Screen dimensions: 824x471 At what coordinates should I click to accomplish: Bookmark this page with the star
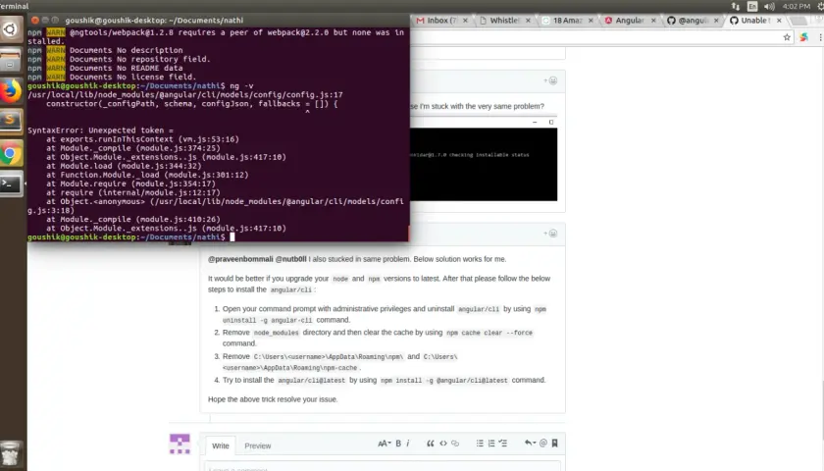pyautogui.click(x=787, y=37)
